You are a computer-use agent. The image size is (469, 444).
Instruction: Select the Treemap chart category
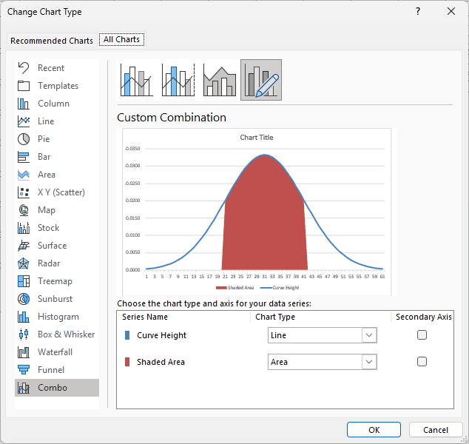[57, 281]
